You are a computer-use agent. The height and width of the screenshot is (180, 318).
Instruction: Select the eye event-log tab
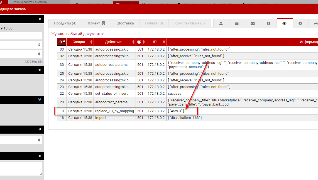pyautogui.click(x=284, y=23)
